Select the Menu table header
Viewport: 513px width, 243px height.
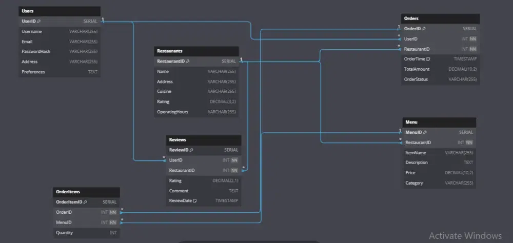tap(439, 123)
